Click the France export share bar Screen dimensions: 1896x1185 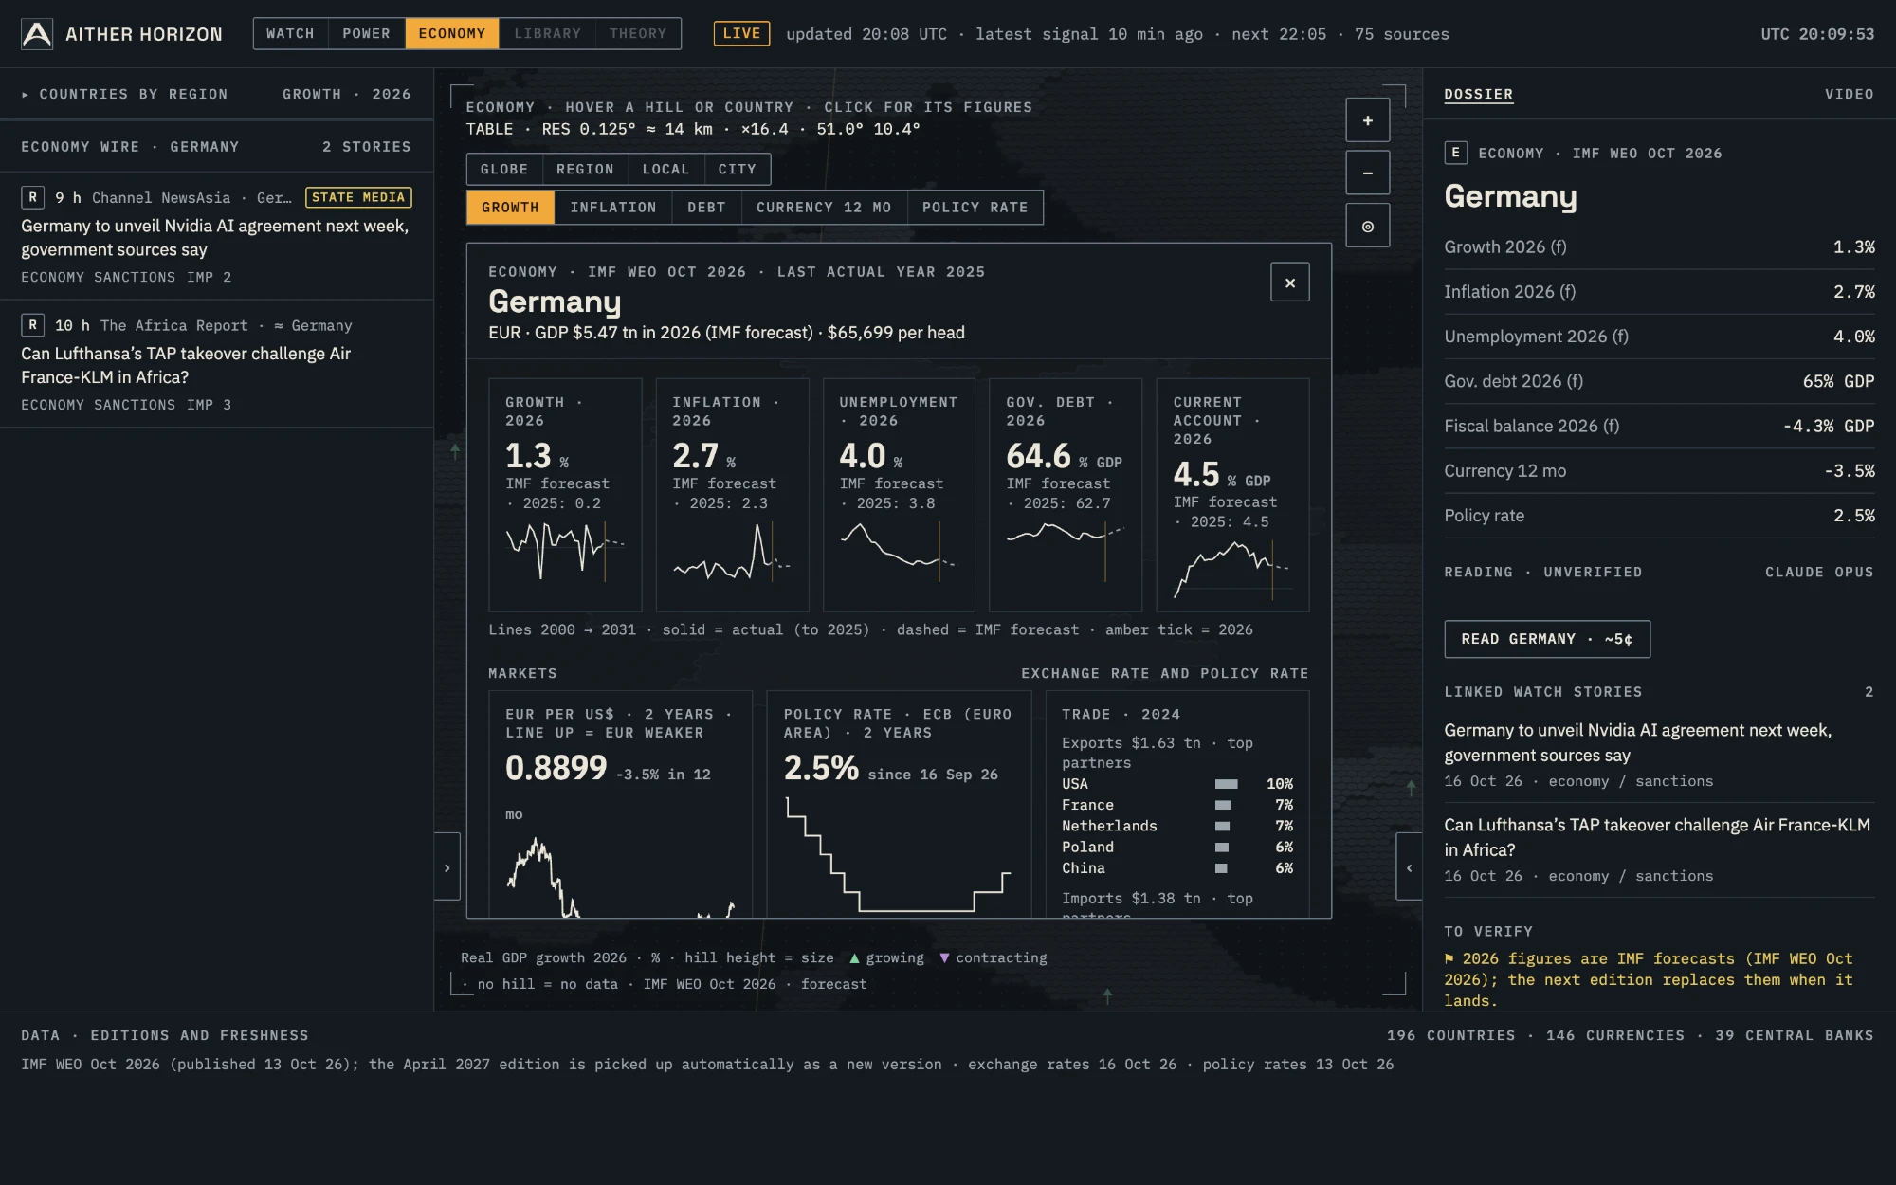[1223, 805]
